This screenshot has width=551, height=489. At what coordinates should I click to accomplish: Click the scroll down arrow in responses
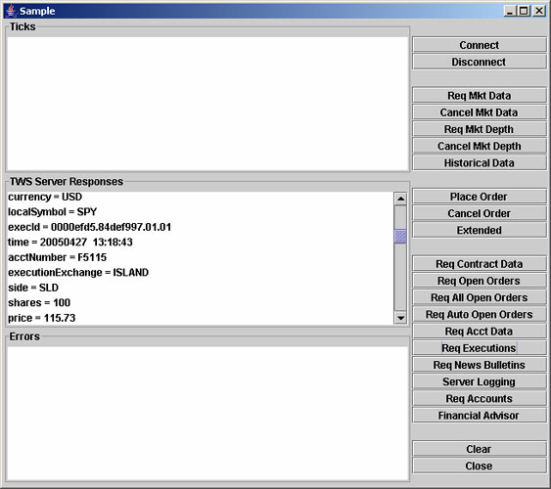[400, 318]
